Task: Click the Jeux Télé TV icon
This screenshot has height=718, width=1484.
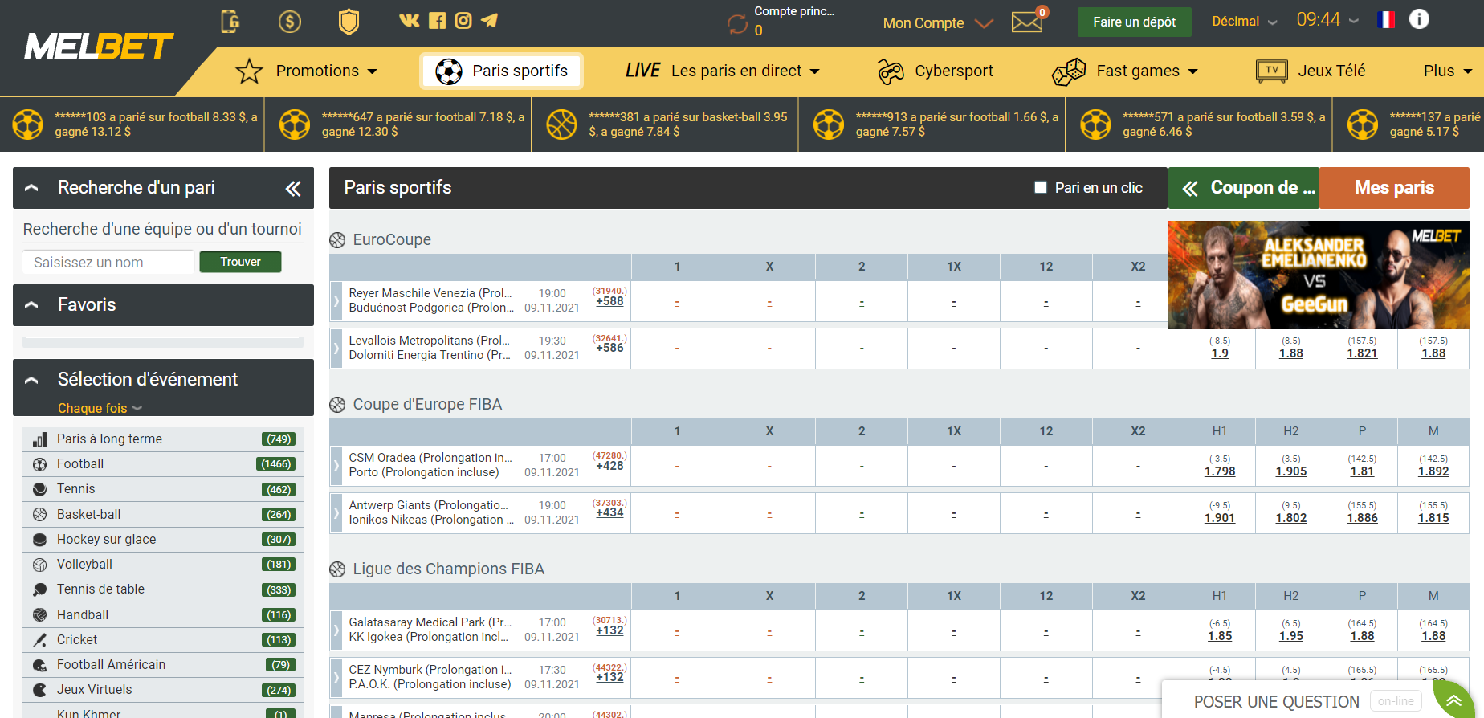Action: click(x=1272, y=71)
